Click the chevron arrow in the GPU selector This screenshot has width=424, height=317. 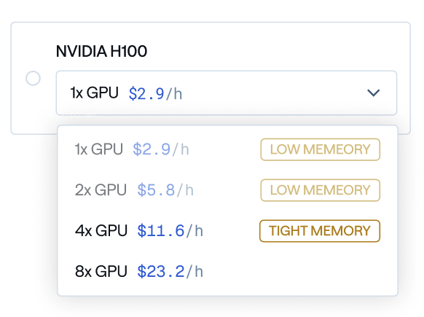tap(374, 93)
